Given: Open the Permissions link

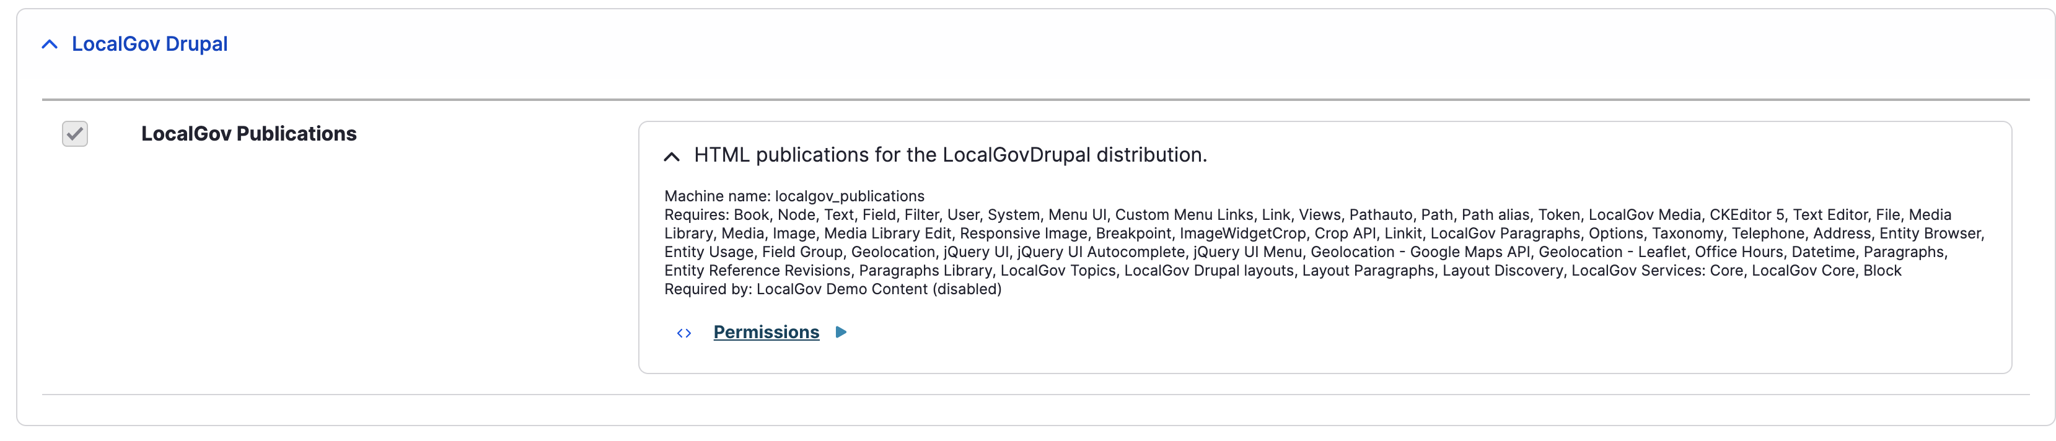Looking at the screenshot, I should point(765,333).
